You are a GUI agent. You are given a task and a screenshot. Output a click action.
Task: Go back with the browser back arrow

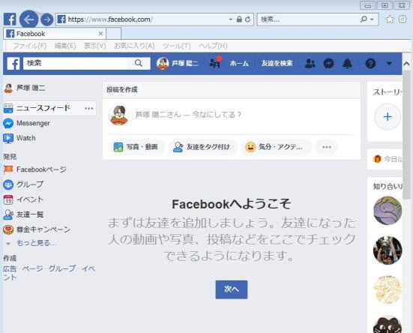pos(28,19)
